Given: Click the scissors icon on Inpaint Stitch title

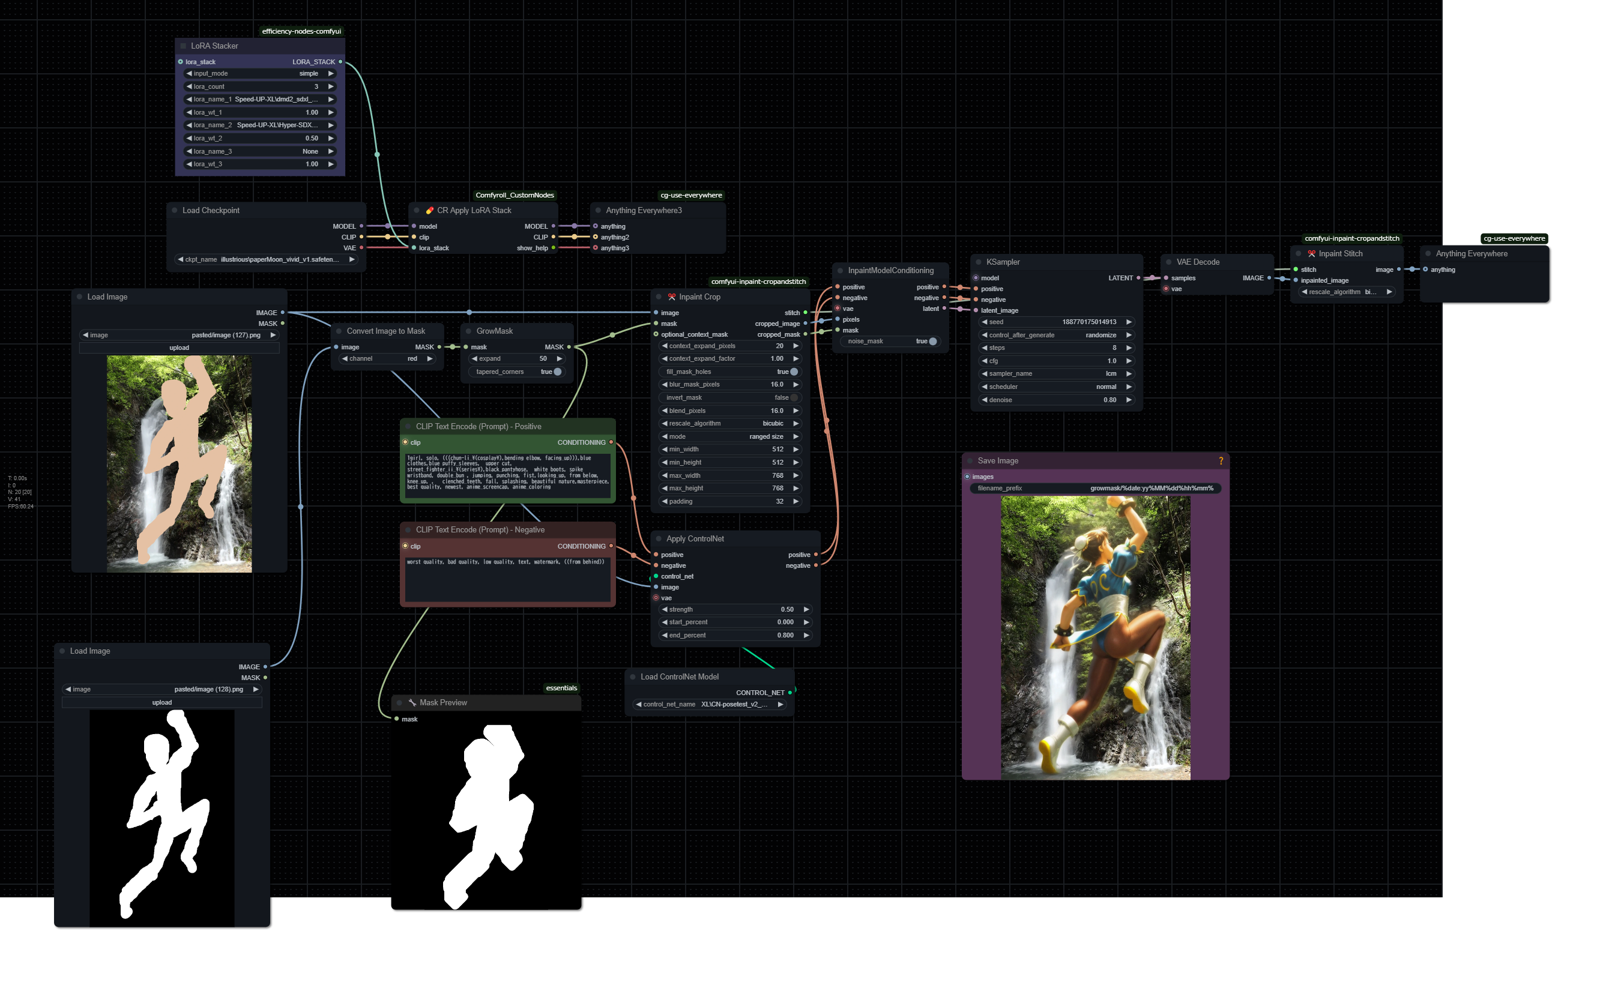Looking at the screenshot, I should click(1311, 253).
